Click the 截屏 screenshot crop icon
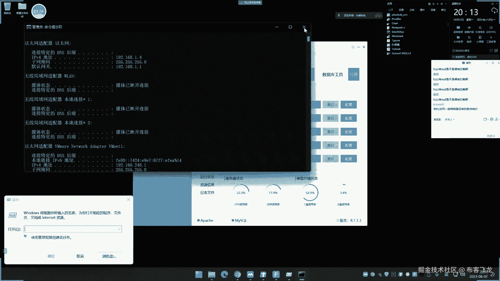The image size is (500, 281). click(x=469, y=37)
